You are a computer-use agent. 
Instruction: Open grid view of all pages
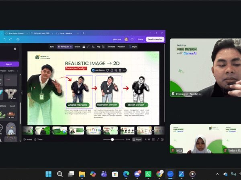click(153, 140)
